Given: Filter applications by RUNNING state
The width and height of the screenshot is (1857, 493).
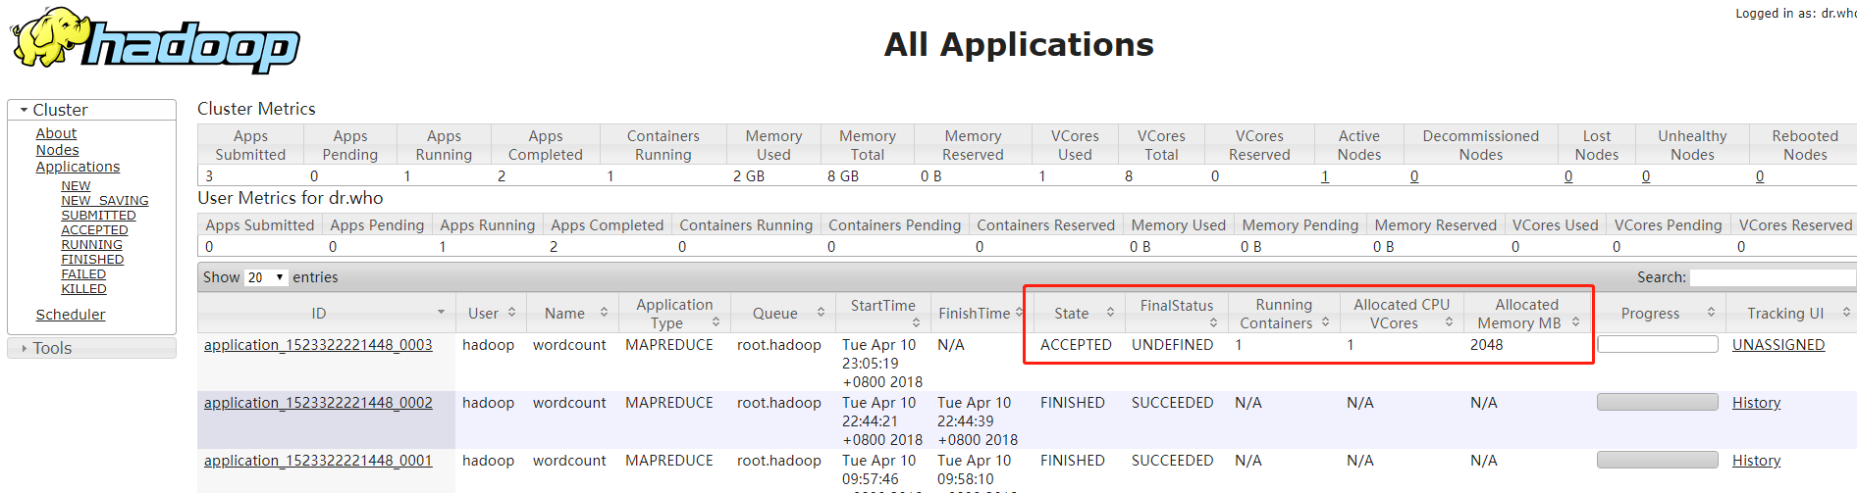Looking at the screenshot, I should tap(91, 245).
